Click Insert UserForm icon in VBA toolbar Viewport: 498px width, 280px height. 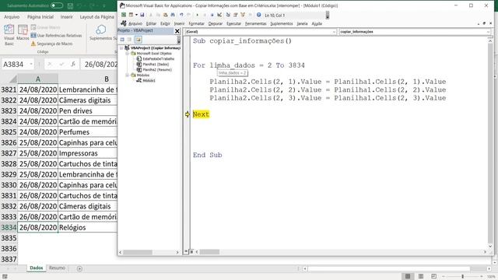tap(131, 15)
